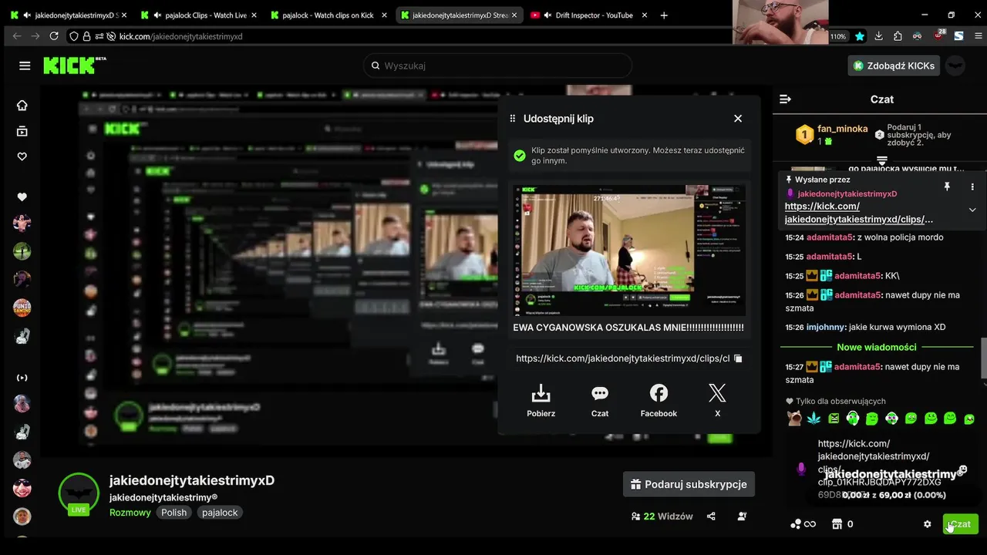
Task: Click the browser address bar URL
Action: coord(181,36)
